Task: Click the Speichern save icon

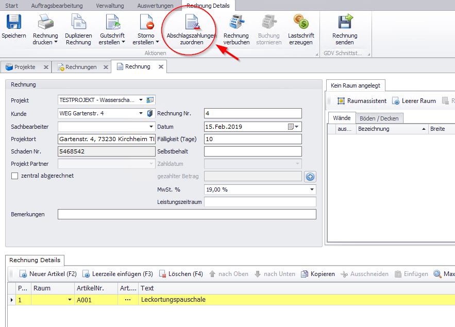Action: pos(14,23)
